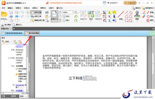
Task: Select the 线条 line drawing tool
Action: coord(121,16)
